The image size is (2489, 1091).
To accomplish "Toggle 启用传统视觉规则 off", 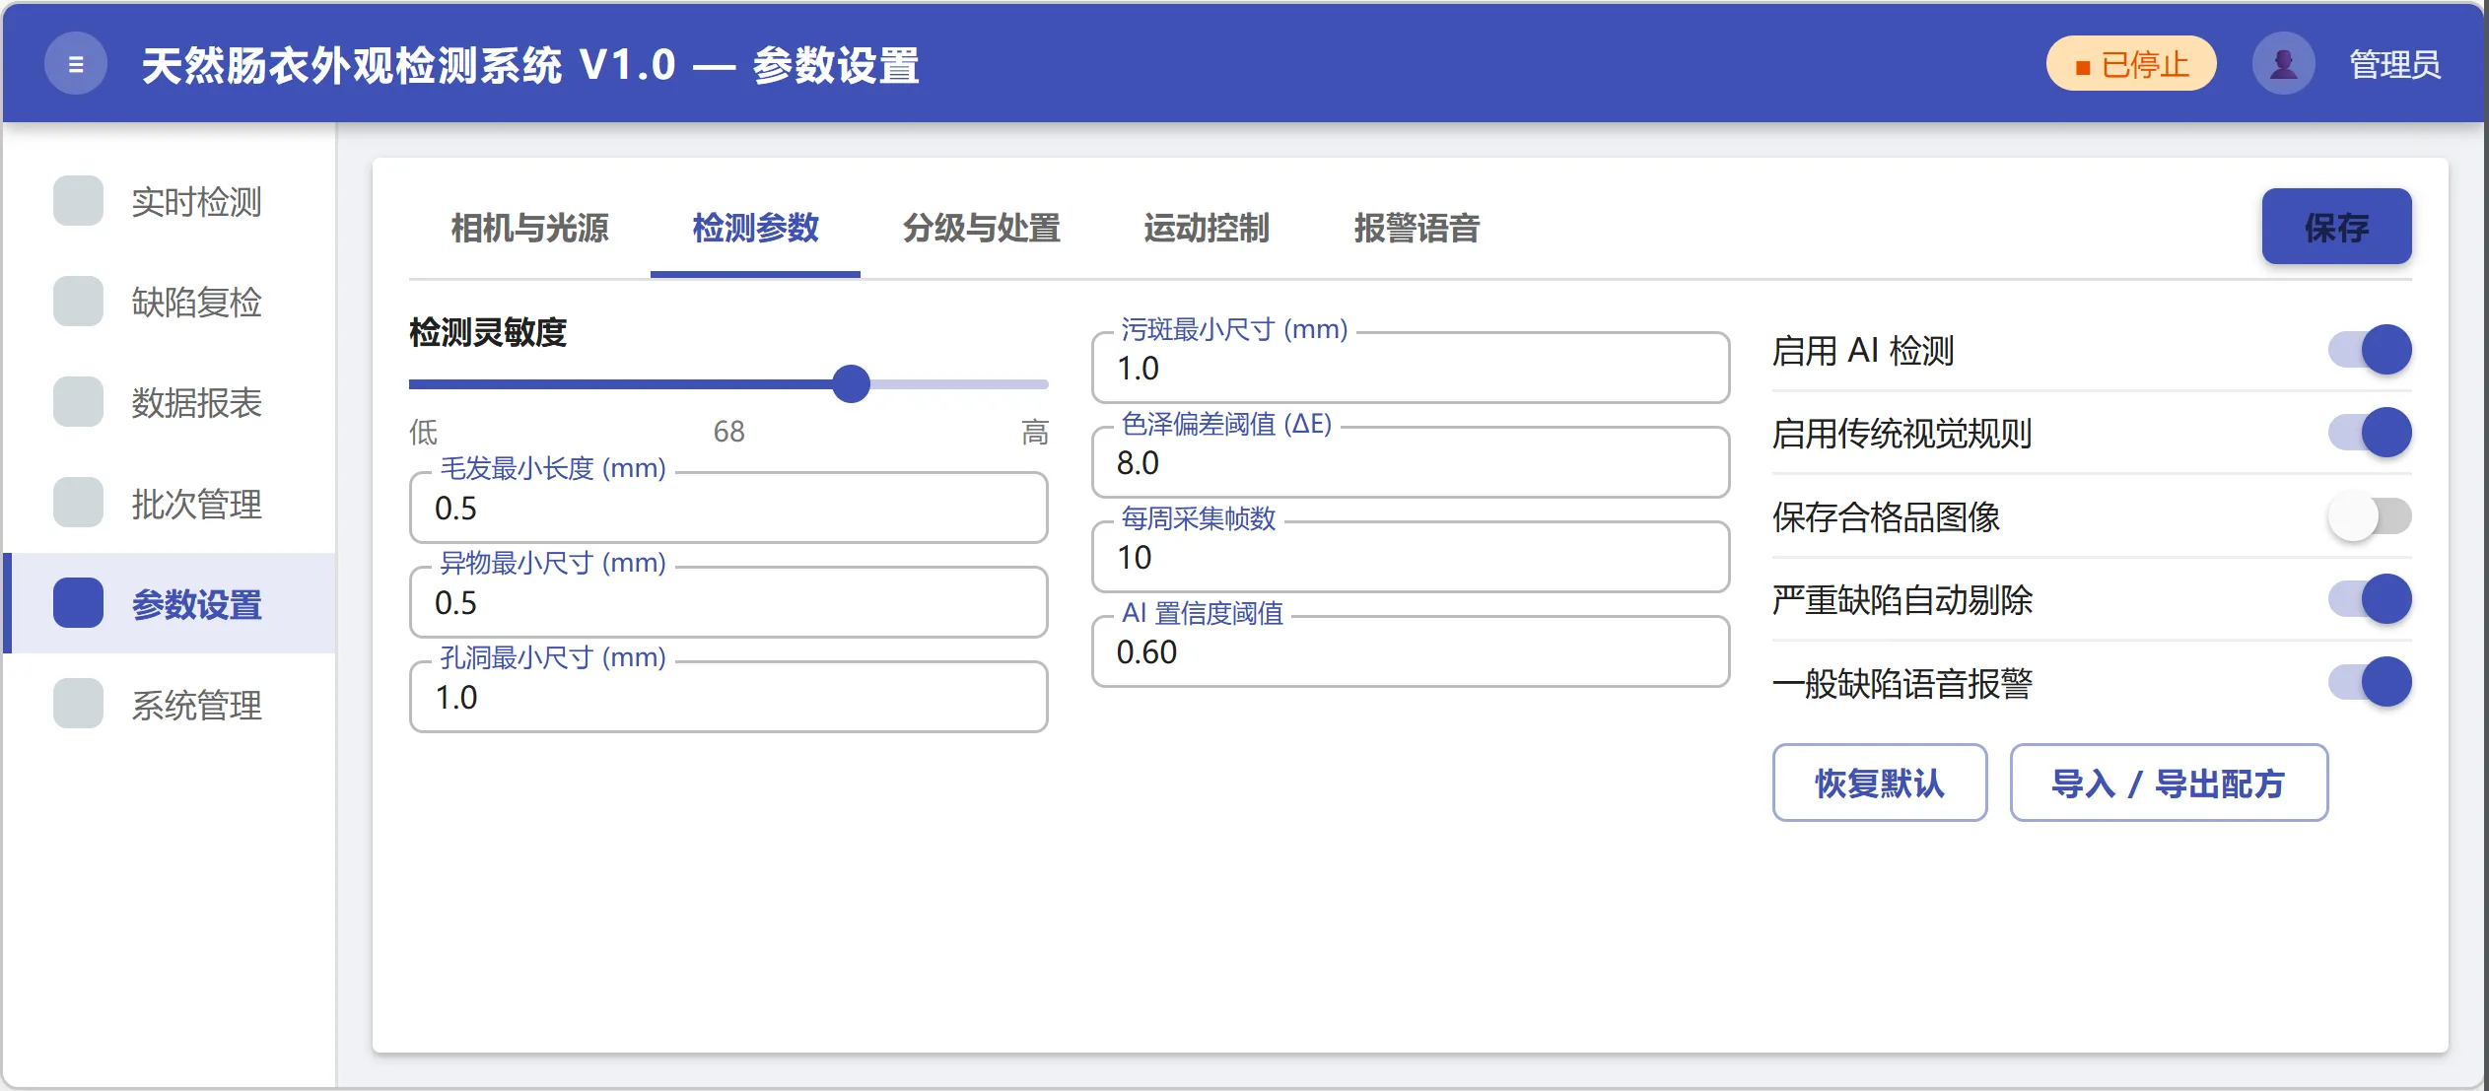I will coord(2370,433).
